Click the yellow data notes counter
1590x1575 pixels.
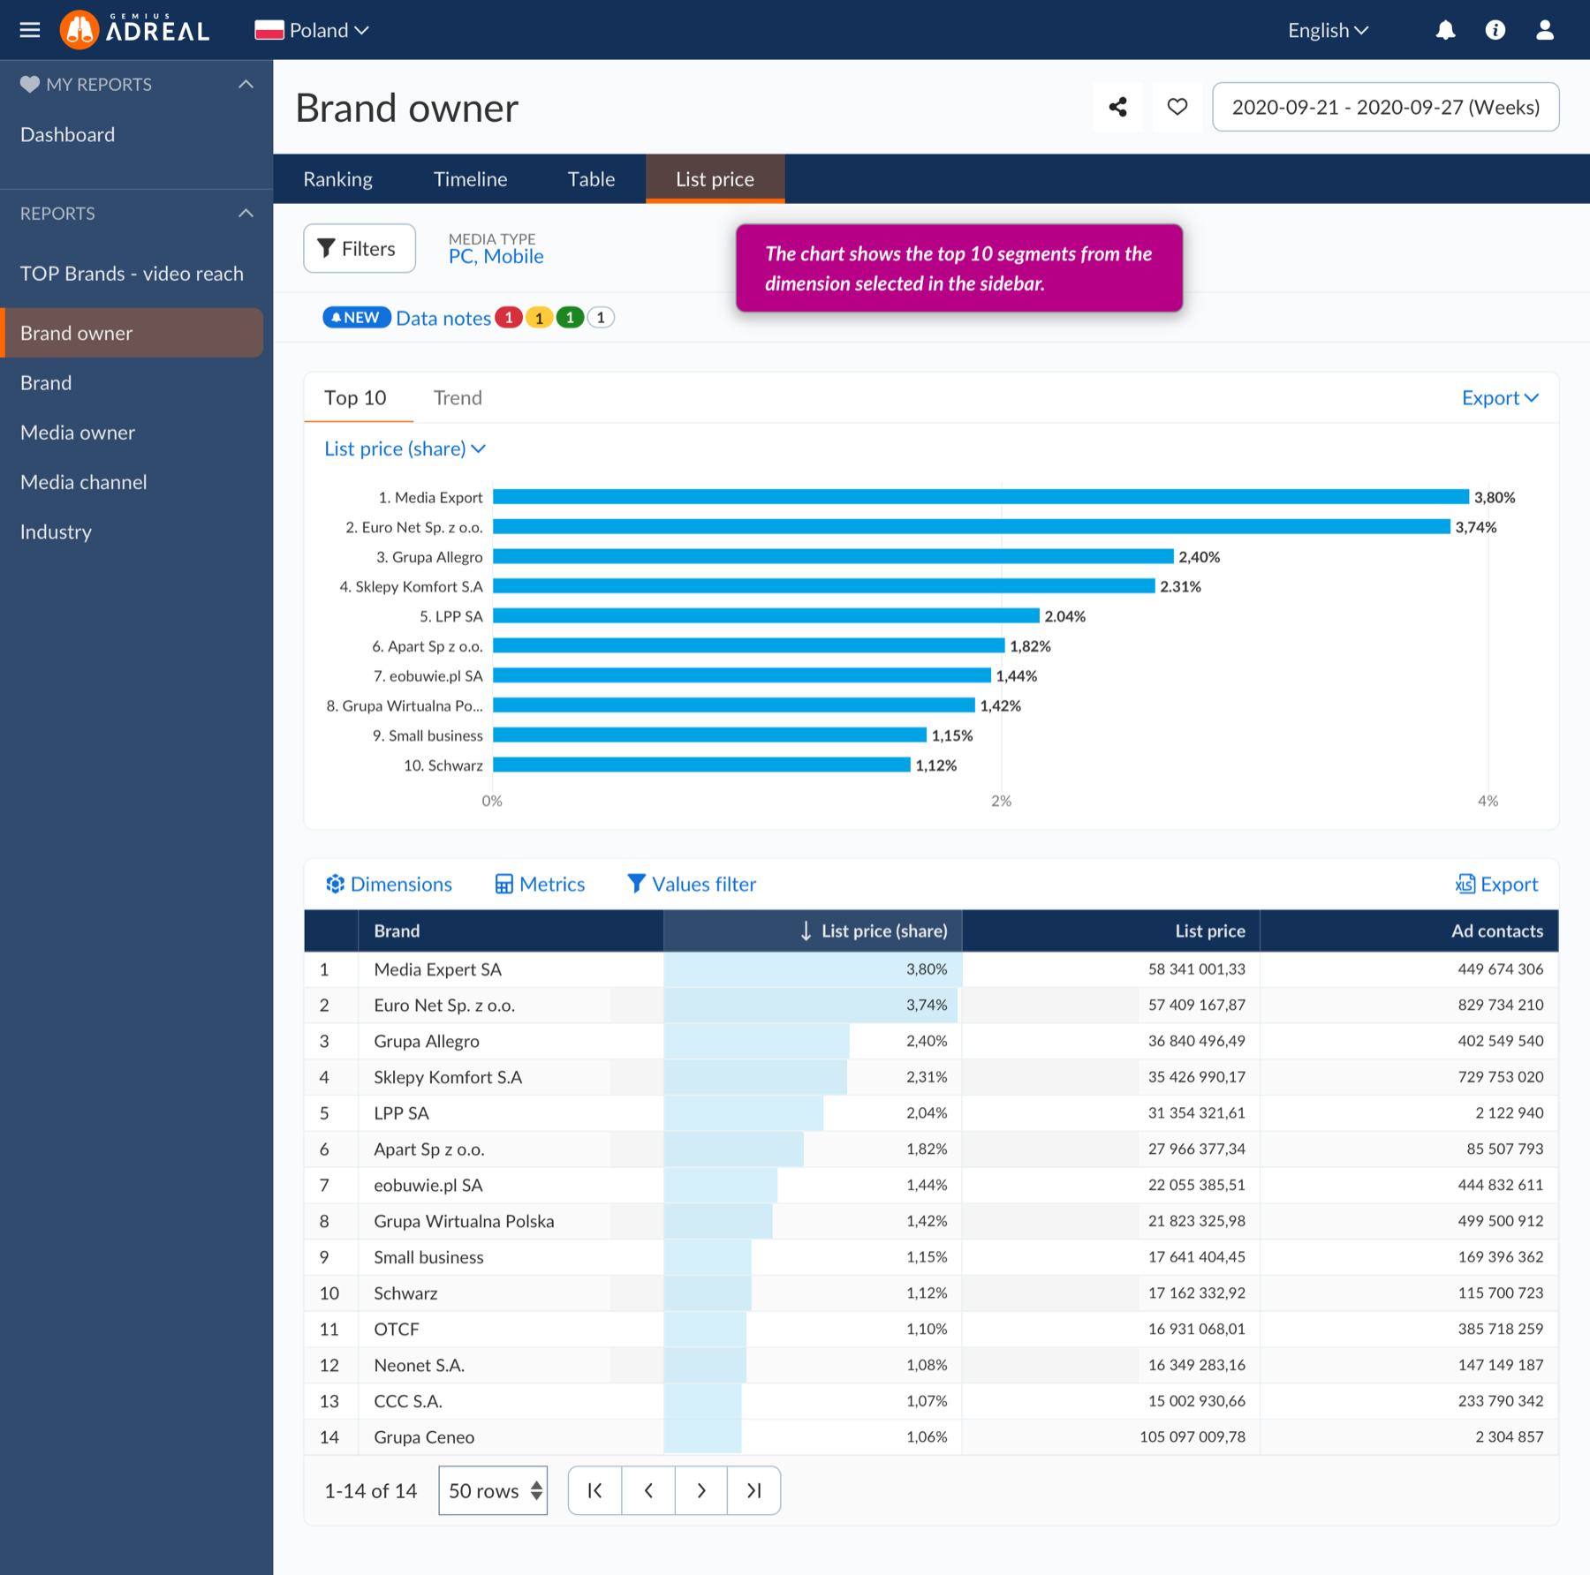[539, 318]
